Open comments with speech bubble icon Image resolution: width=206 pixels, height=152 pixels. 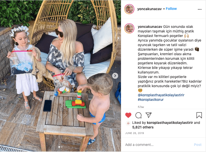(138, 115)
